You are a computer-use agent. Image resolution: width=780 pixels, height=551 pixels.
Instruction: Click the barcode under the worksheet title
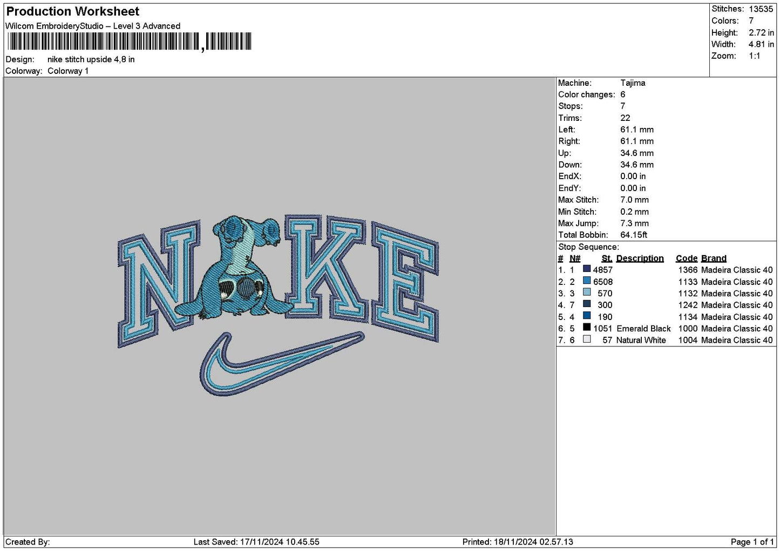point(130,42)
